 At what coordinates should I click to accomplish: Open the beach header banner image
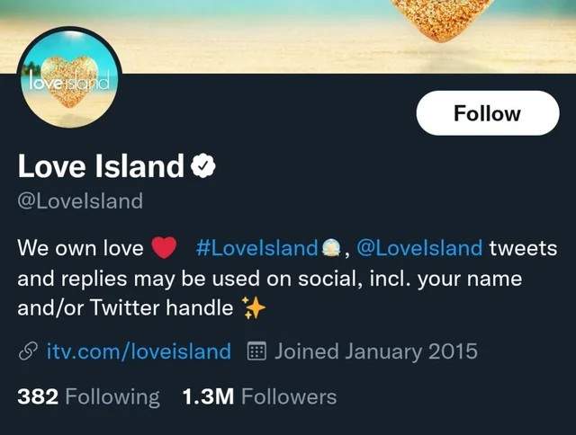(x=288, y=37)
